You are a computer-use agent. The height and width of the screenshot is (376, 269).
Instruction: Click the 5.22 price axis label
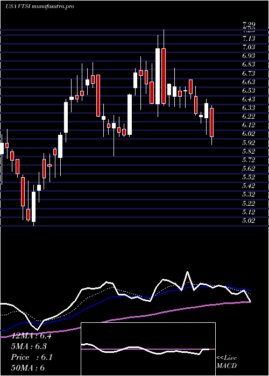coord(249,204)
